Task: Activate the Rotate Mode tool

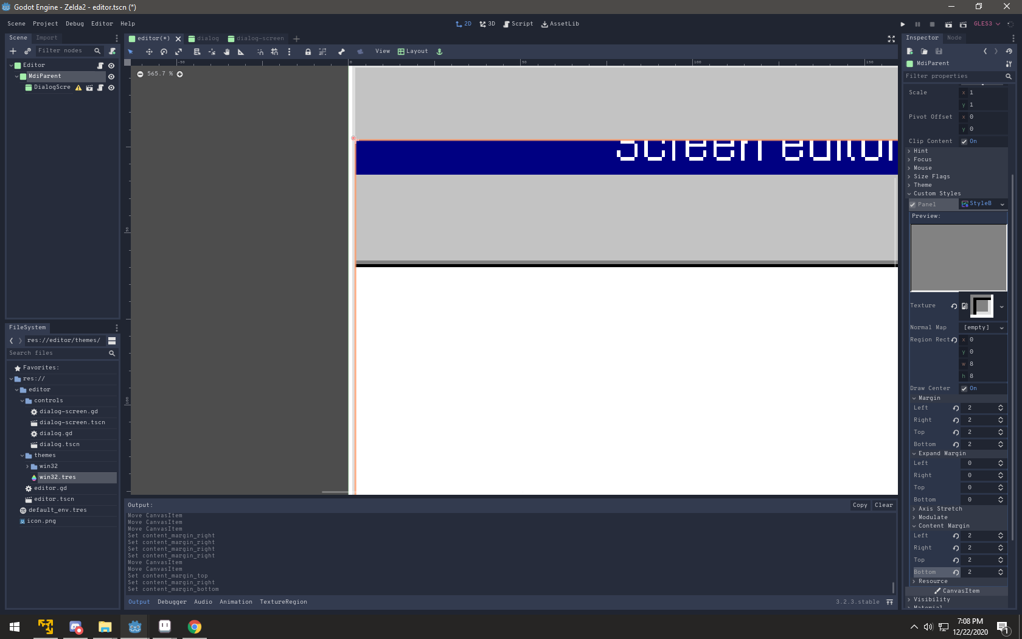Action: point(164,51)
